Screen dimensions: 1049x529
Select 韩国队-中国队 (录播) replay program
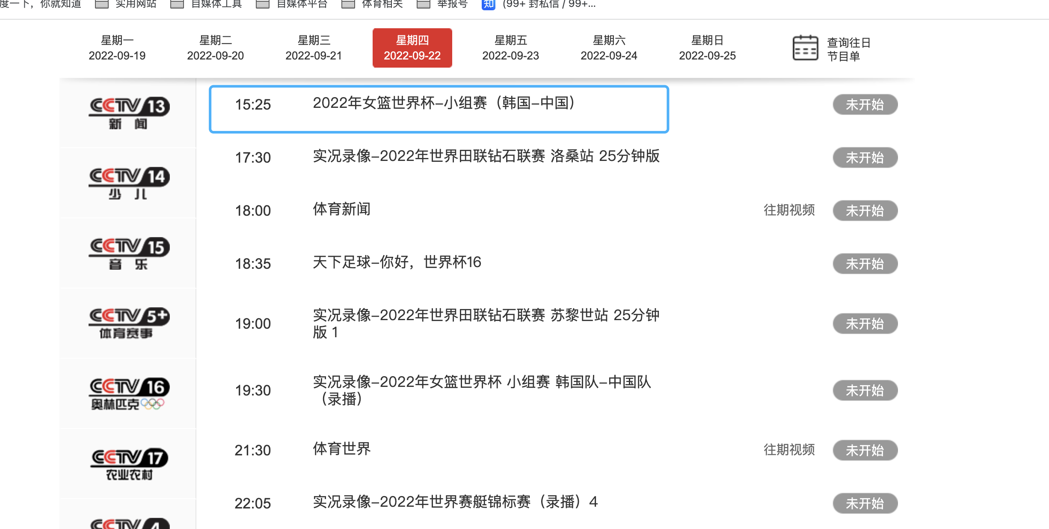pyautogui.click(x=482, y=390)
